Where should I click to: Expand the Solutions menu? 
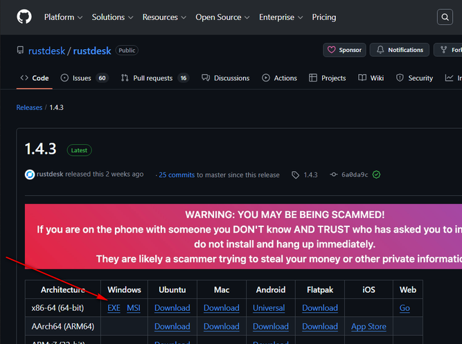pos(112,17)
